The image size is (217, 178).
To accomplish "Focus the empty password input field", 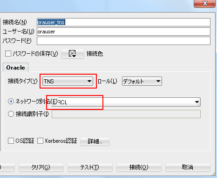I will 123,41.
